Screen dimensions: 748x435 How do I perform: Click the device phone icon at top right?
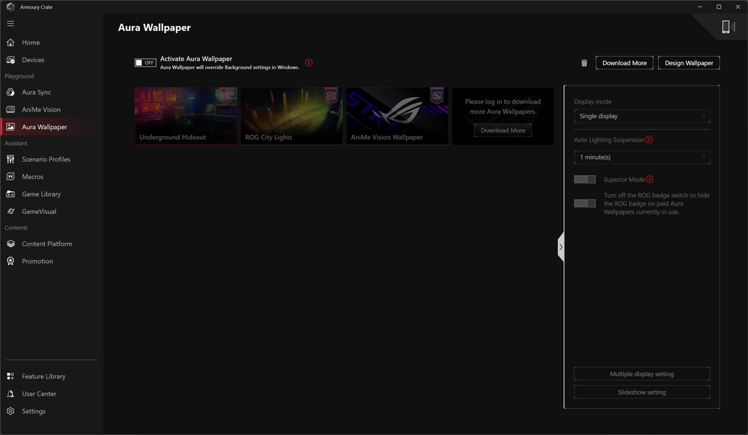point(726,27)
